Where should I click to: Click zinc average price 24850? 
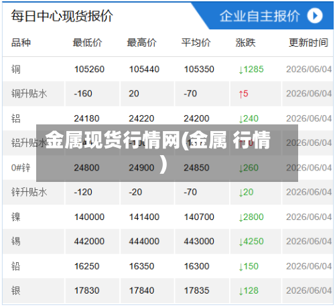[196, 168]
